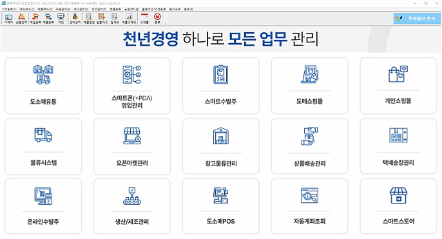This screenshot has width=442, height=239.
Task: Open the 보조관리 menu
Action: 99,9
